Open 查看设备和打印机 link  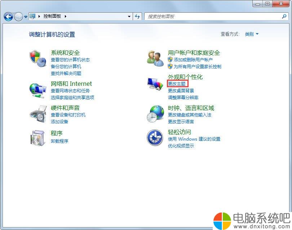[x=68, y=115]
